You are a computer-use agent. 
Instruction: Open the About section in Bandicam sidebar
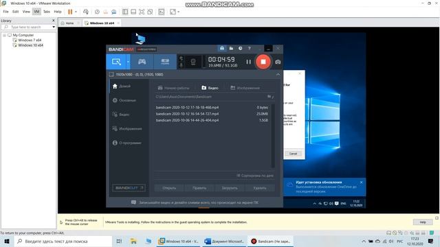[x=126, y=143]
